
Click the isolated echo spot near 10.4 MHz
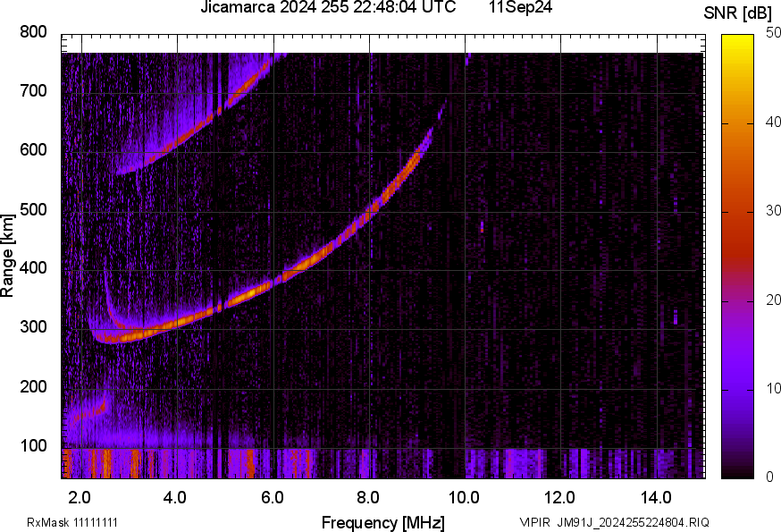click(x=482, y=227)
